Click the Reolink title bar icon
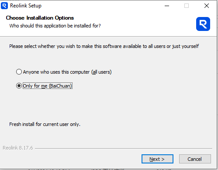 (x=4, y=6)
